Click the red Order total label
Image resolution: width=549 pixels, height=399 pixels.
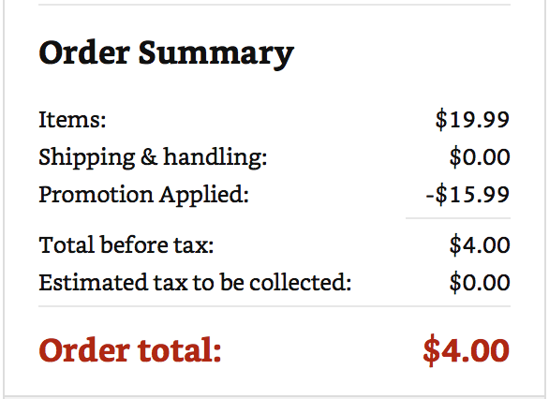click(130, 349)
